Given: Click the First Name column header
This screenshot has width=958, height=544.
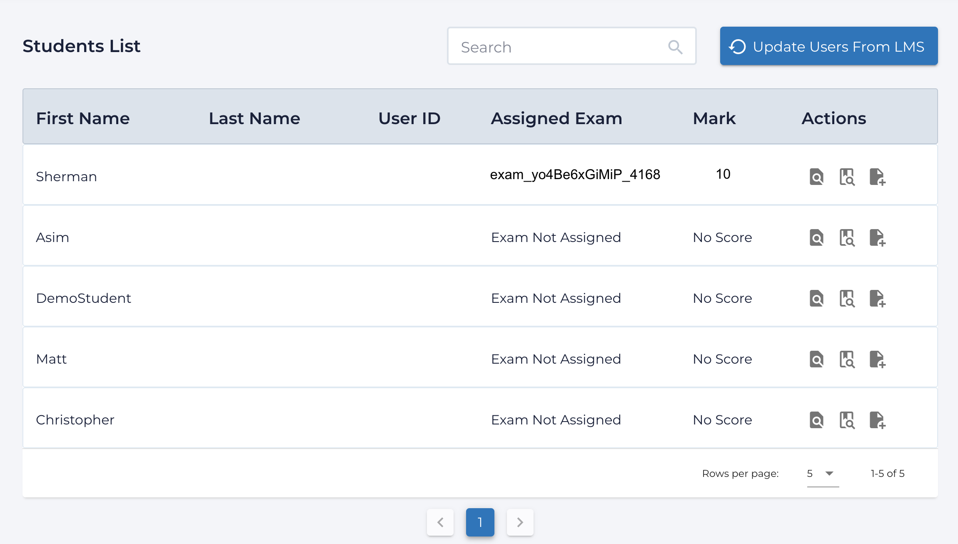Looking at the screenshot, I should (x=83, y=118).
